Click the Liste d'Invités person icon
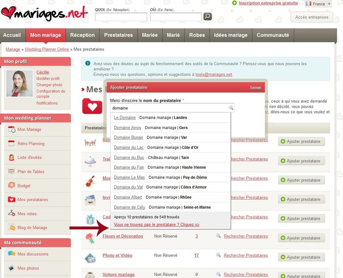 click(11, 158)
